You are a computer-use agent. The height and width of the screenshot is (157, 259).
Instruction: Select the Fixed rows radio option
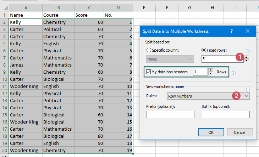(204, 50)
